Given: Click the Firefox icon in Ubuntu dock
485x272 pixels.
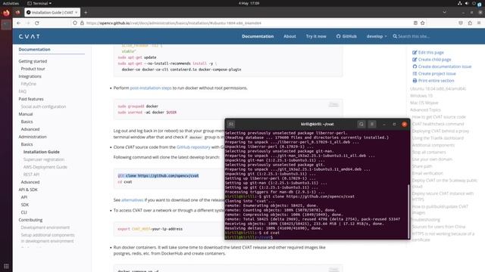Looking at the screenshot, I should pyautogui.click(x=6, y=13).
